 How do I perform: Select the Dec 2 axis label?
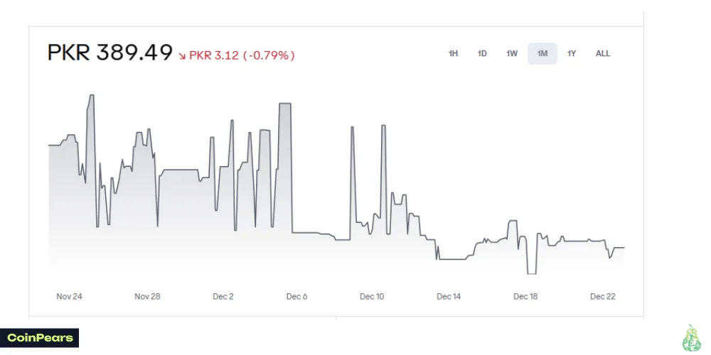click(x=223, y=297)
